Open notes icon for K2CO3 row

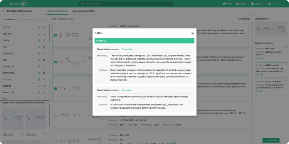tap(39, 27)
